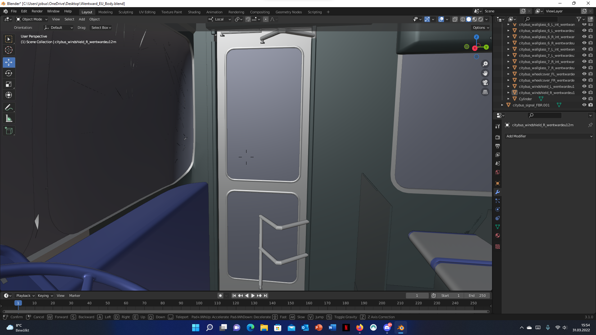
Task: Choose the Add Cube tool
Action: pyautogui.click(x=9, y=131)
